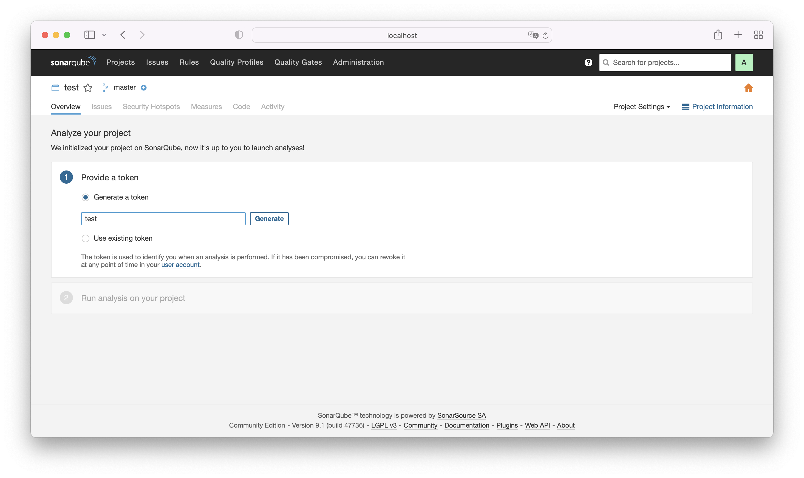Open the About footer link

click(565, 425)
